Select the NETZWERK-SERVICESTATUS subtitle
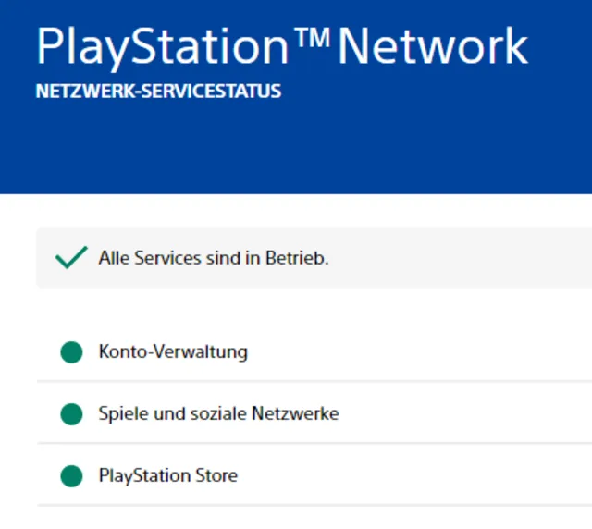 158,92
